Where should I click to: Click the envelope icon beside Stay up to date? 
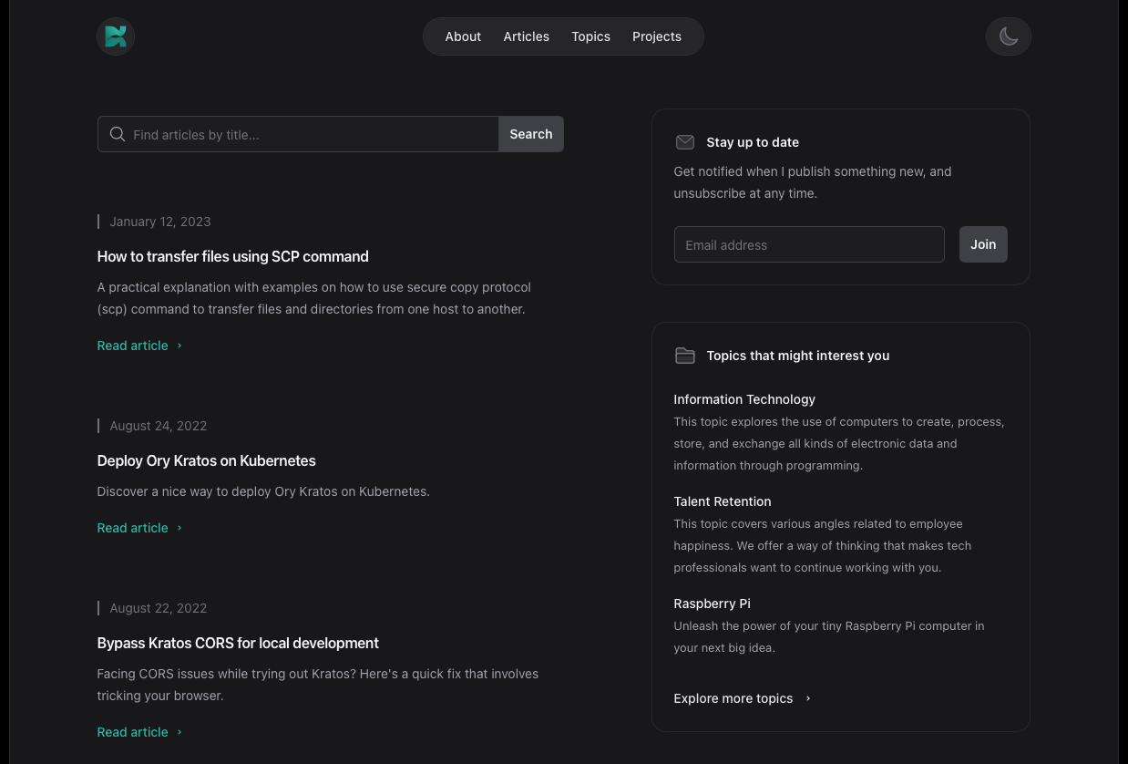pyautogui.click(x=684, y=142)
